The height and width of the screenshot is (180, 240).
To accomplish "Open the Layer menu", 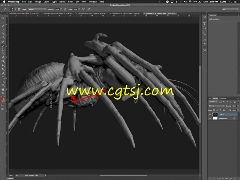I will [x=46, y=2].
